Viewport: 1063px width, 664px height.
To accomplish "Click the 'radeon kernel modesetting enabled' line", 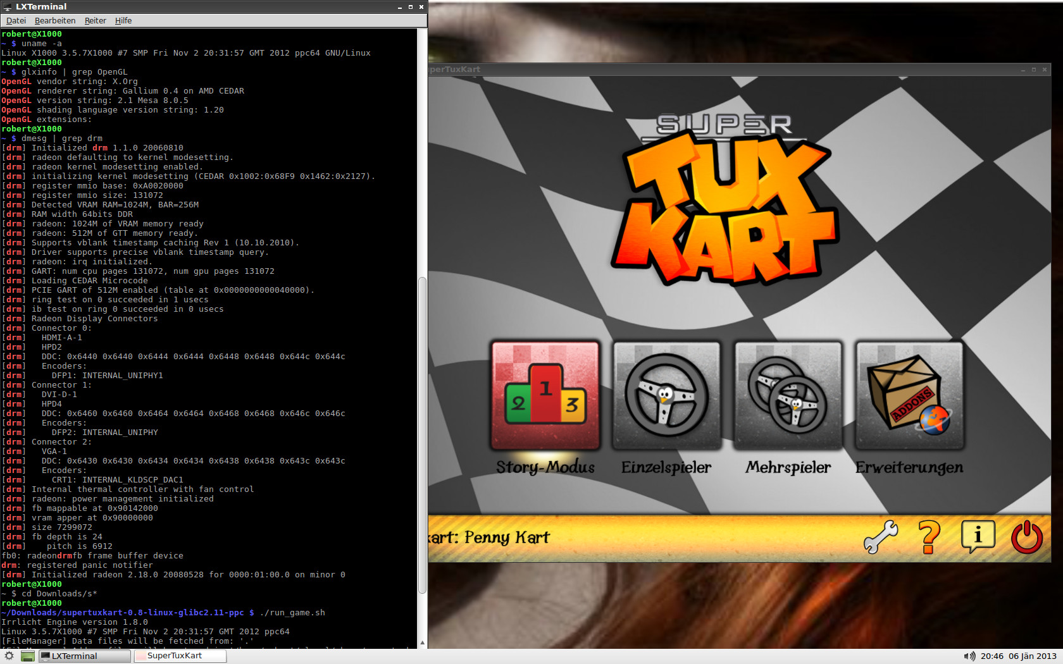I will [x=103, y=167].
